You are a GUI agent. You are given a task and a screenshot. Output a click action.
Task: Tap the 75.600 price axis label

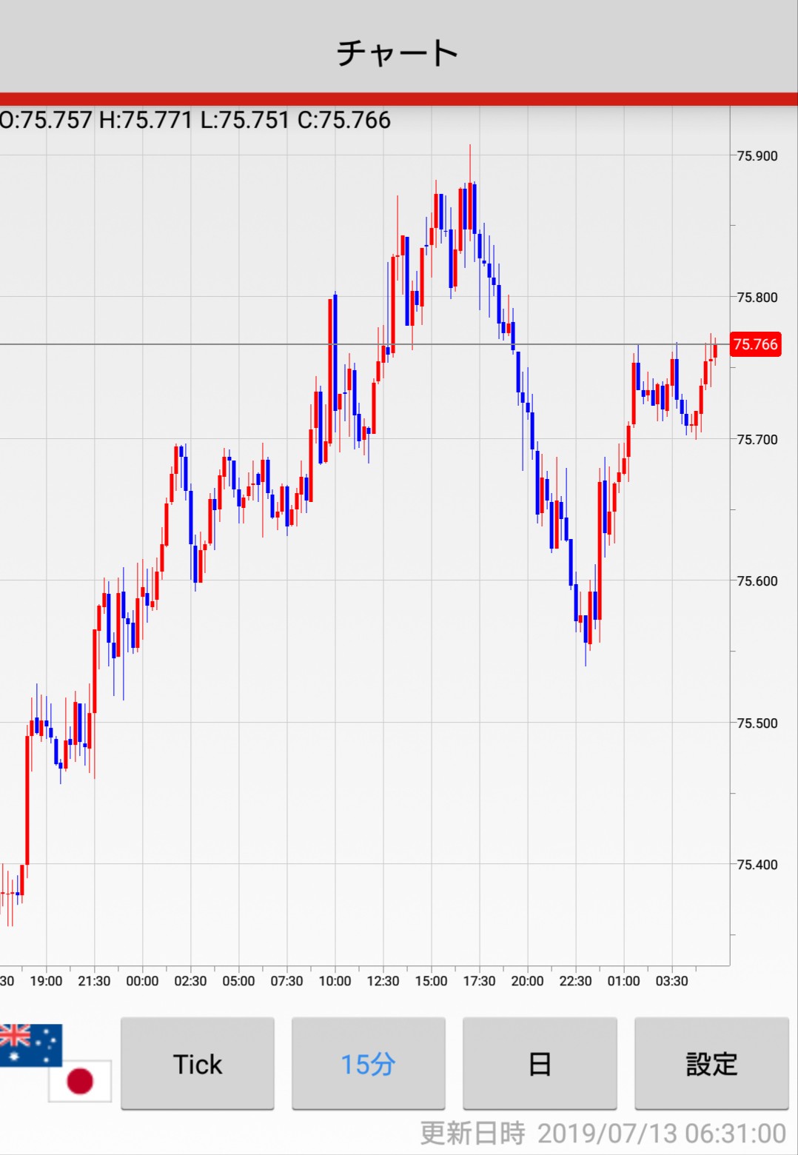click(757, 580)
